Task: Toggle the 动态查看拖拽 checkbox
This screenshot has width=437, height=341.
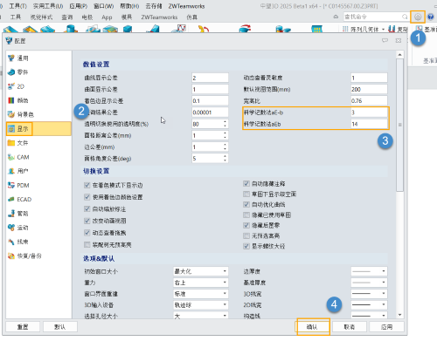Action: [87, 233]
